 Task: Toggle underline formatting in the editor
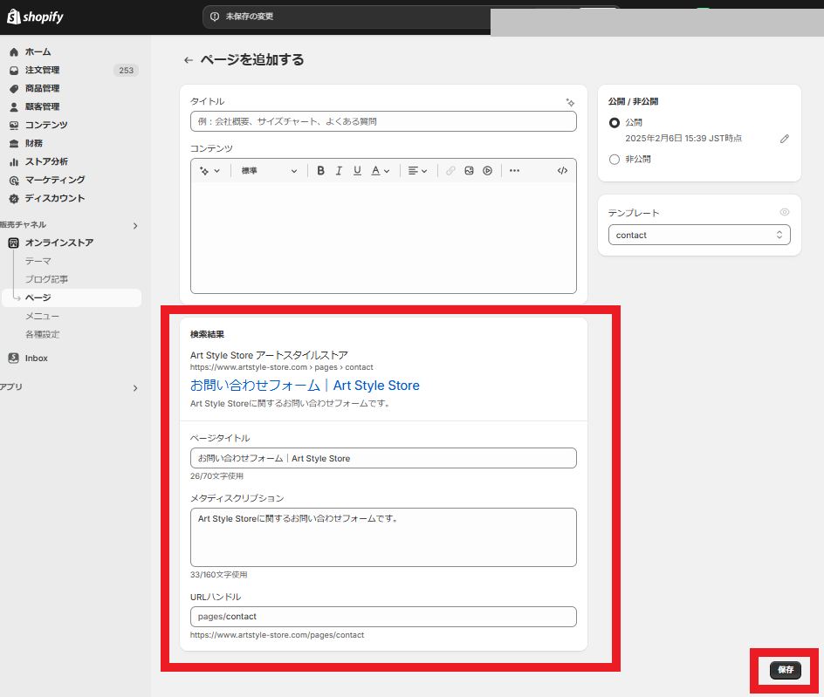357,171
